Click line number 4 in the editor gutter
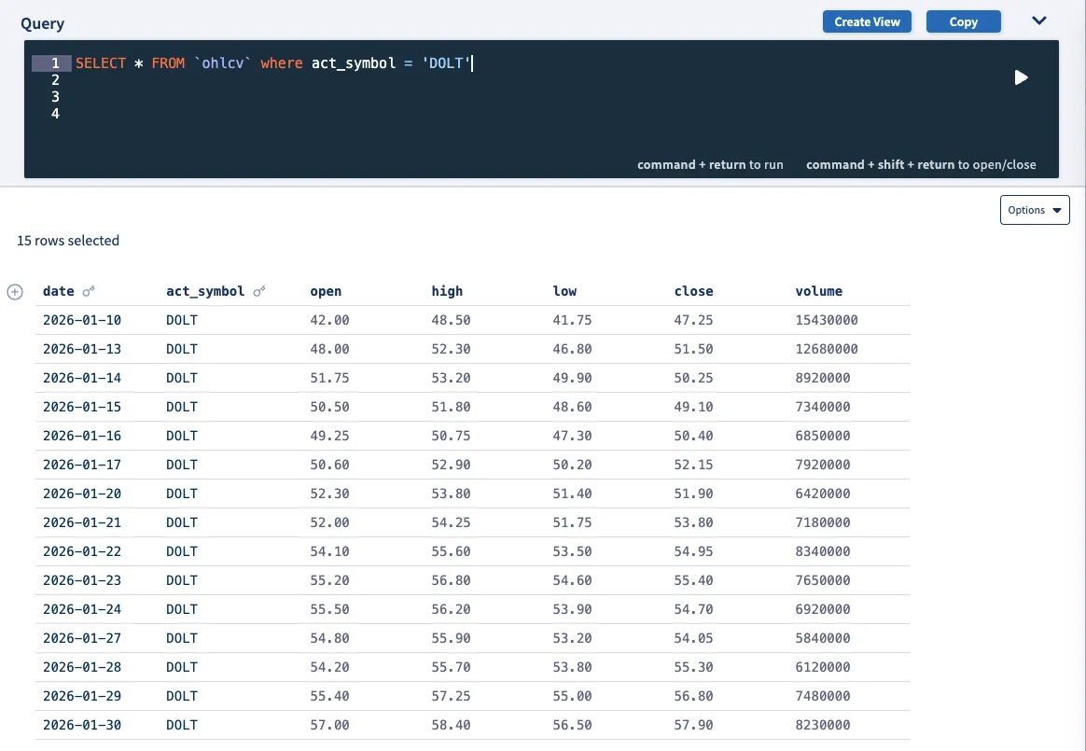 (54, 113)
